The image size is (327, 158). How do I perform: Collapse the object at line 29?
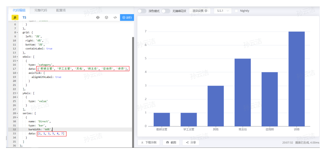coord(17,117)
